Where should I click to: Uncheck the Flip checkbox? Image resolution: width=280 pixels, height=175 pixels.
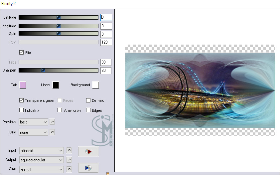click(22, 53)
